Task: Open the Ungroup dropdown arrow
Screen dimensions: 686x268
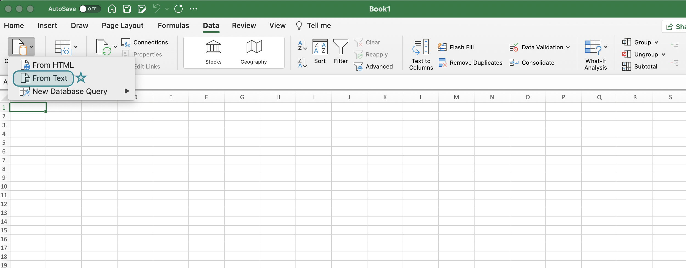Action: (663, 55)
